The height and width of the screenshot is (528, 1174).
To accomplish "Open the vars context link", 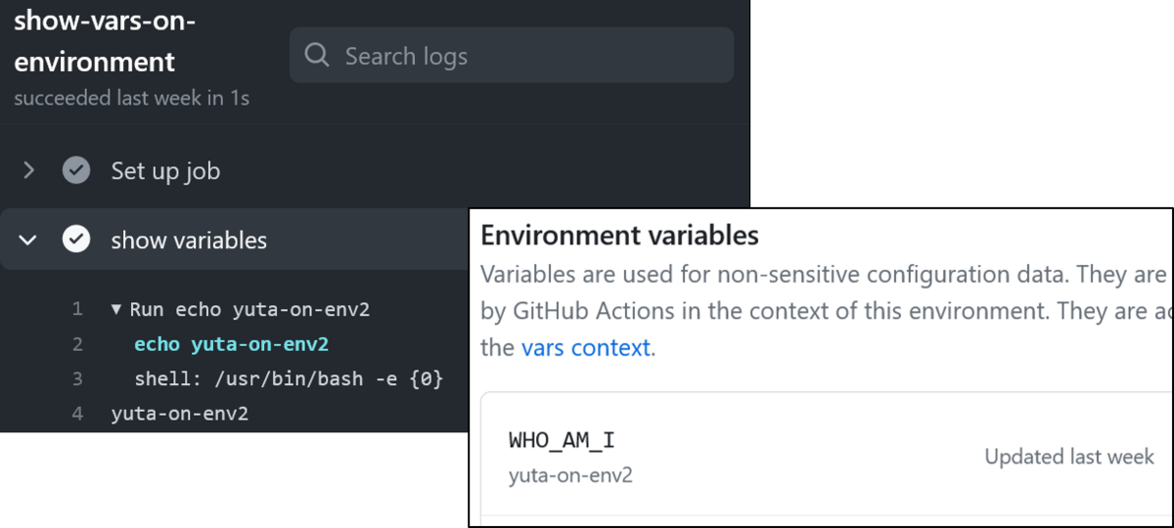I will pos(587,347).
